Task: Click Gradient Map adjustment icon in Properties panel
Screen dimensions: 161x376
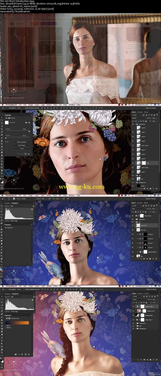Action: point(7,319)
